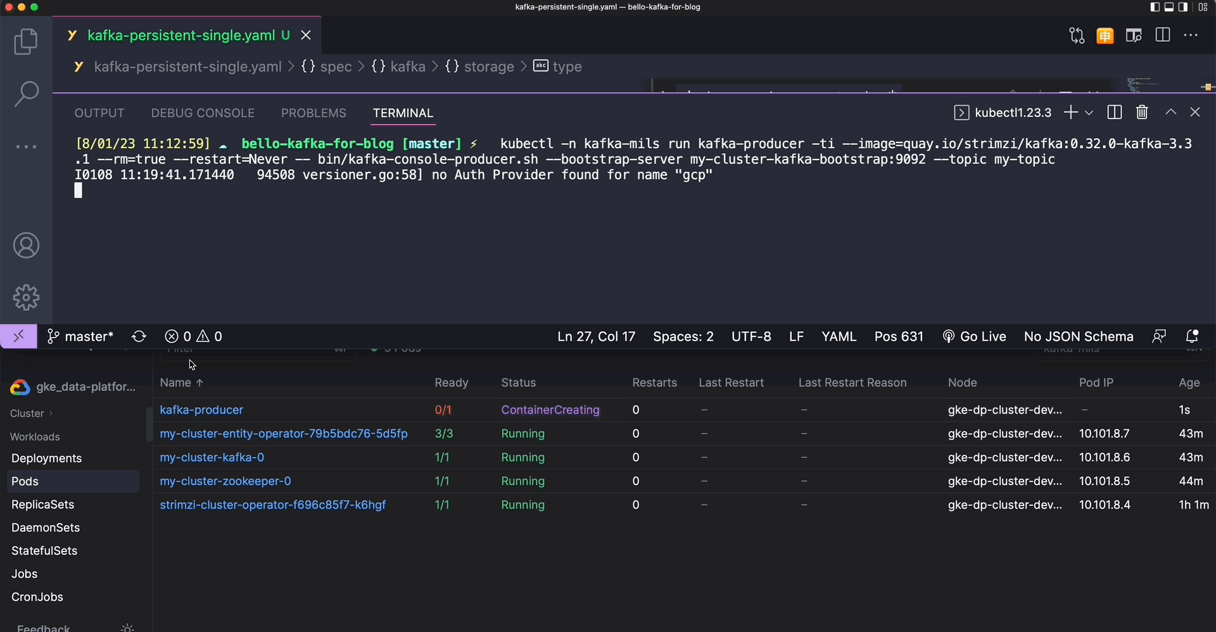Image resolution: width=1216 pixels, height=632 pixels.
Task: Switch to the PROBLEMS tab
Action: pyautogui.click(x=313, y=113)
